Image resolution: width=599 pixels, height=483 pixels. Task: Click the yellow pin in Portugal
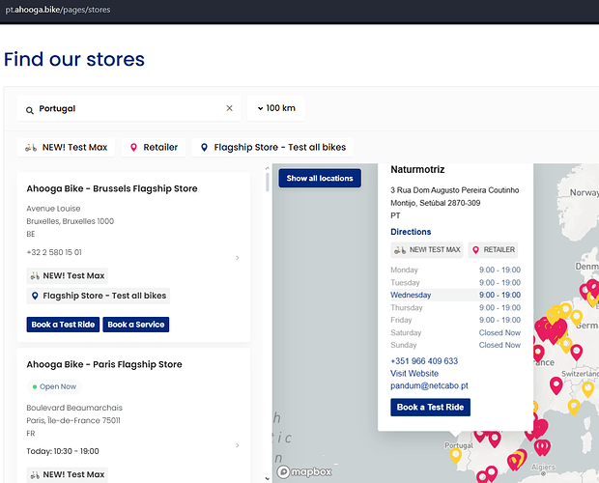[455, 456]
